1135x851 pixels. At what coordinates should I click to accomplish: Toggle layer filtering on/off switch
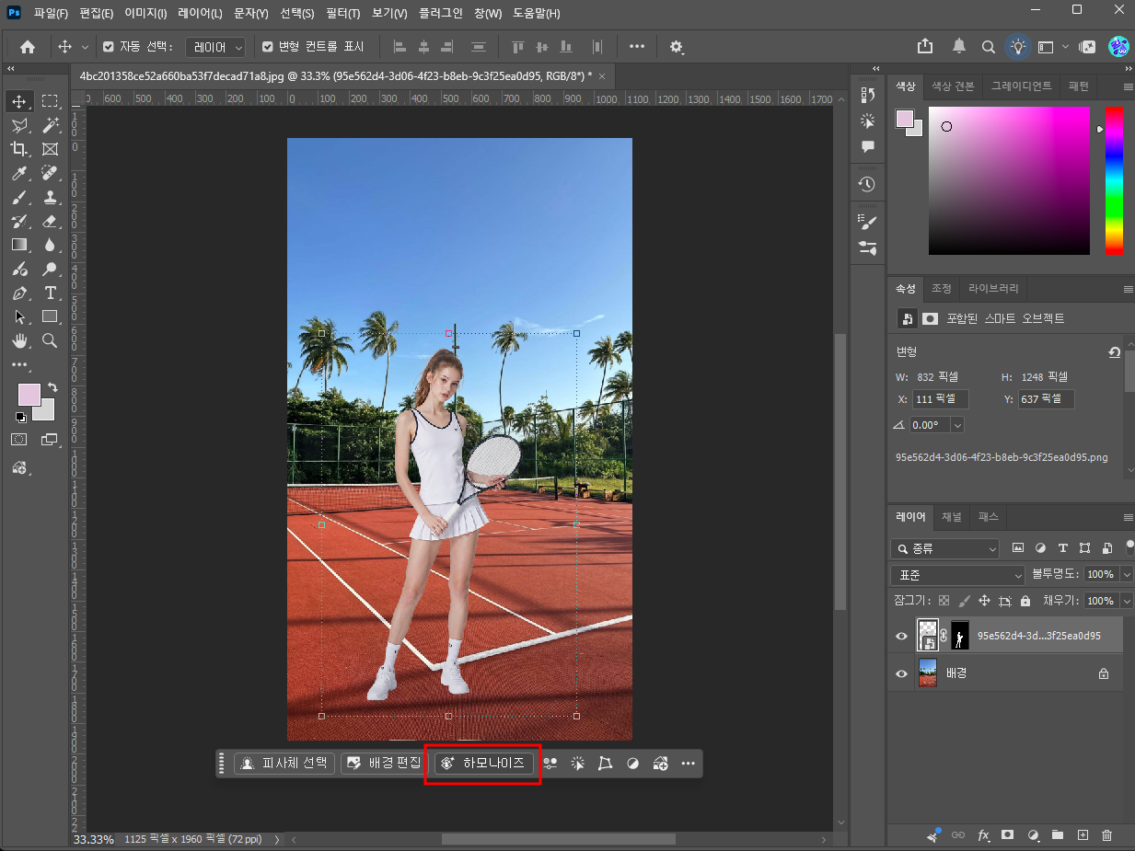(1130, 547)
